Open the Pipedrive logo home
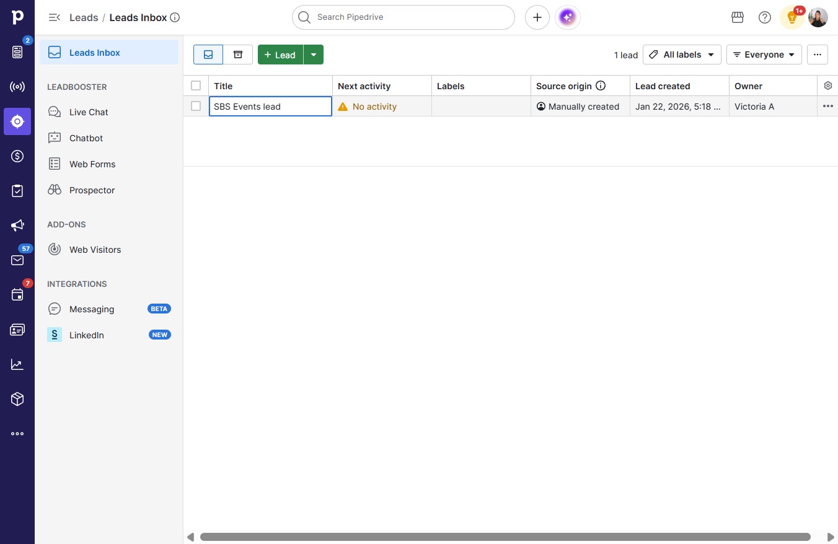This screenshot has height=544, width=838. [x=17, y=17]
